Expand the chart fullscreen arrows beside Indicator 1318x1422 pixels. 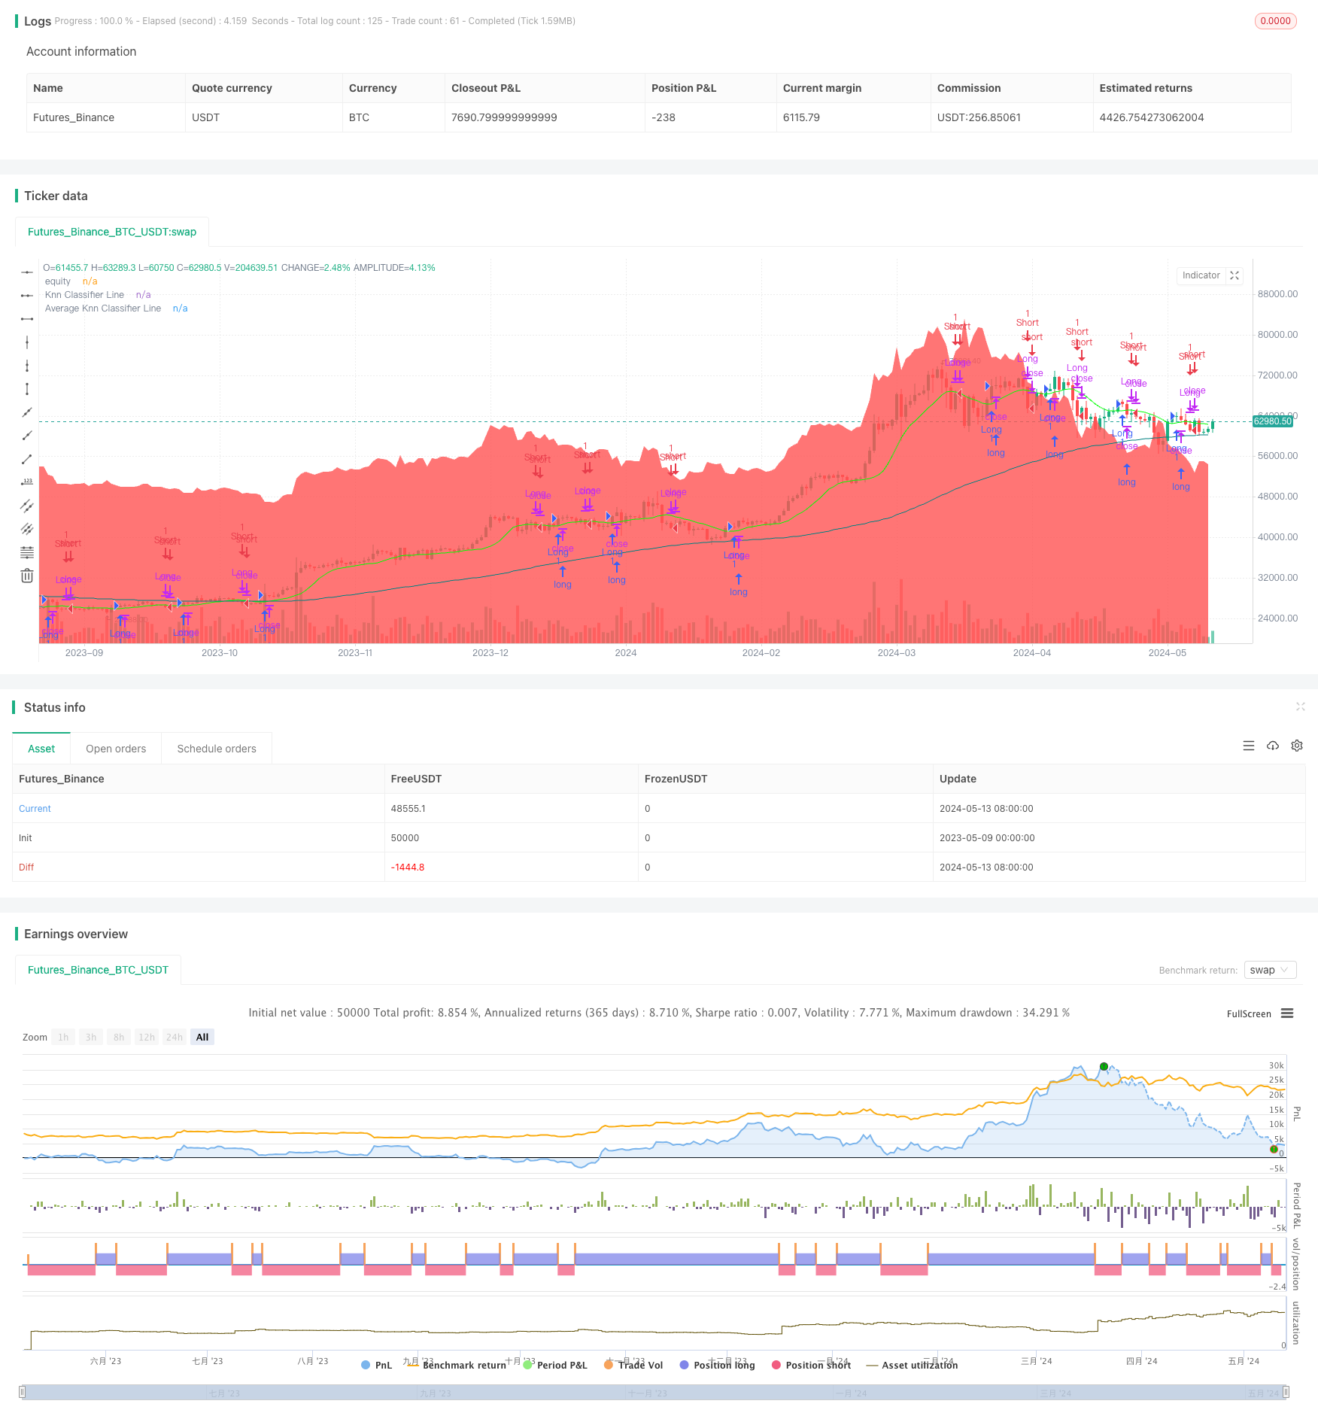coord(1234,275)
